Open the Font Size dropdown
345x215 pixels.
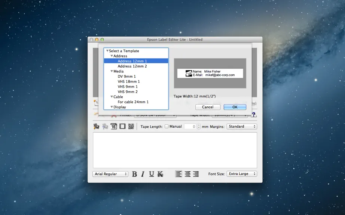click(242, 174)
